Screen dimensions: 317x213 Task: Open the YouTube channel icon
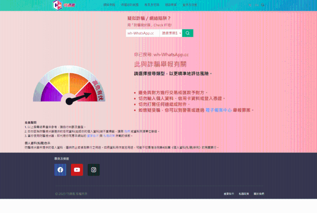(x=77, y=170)
